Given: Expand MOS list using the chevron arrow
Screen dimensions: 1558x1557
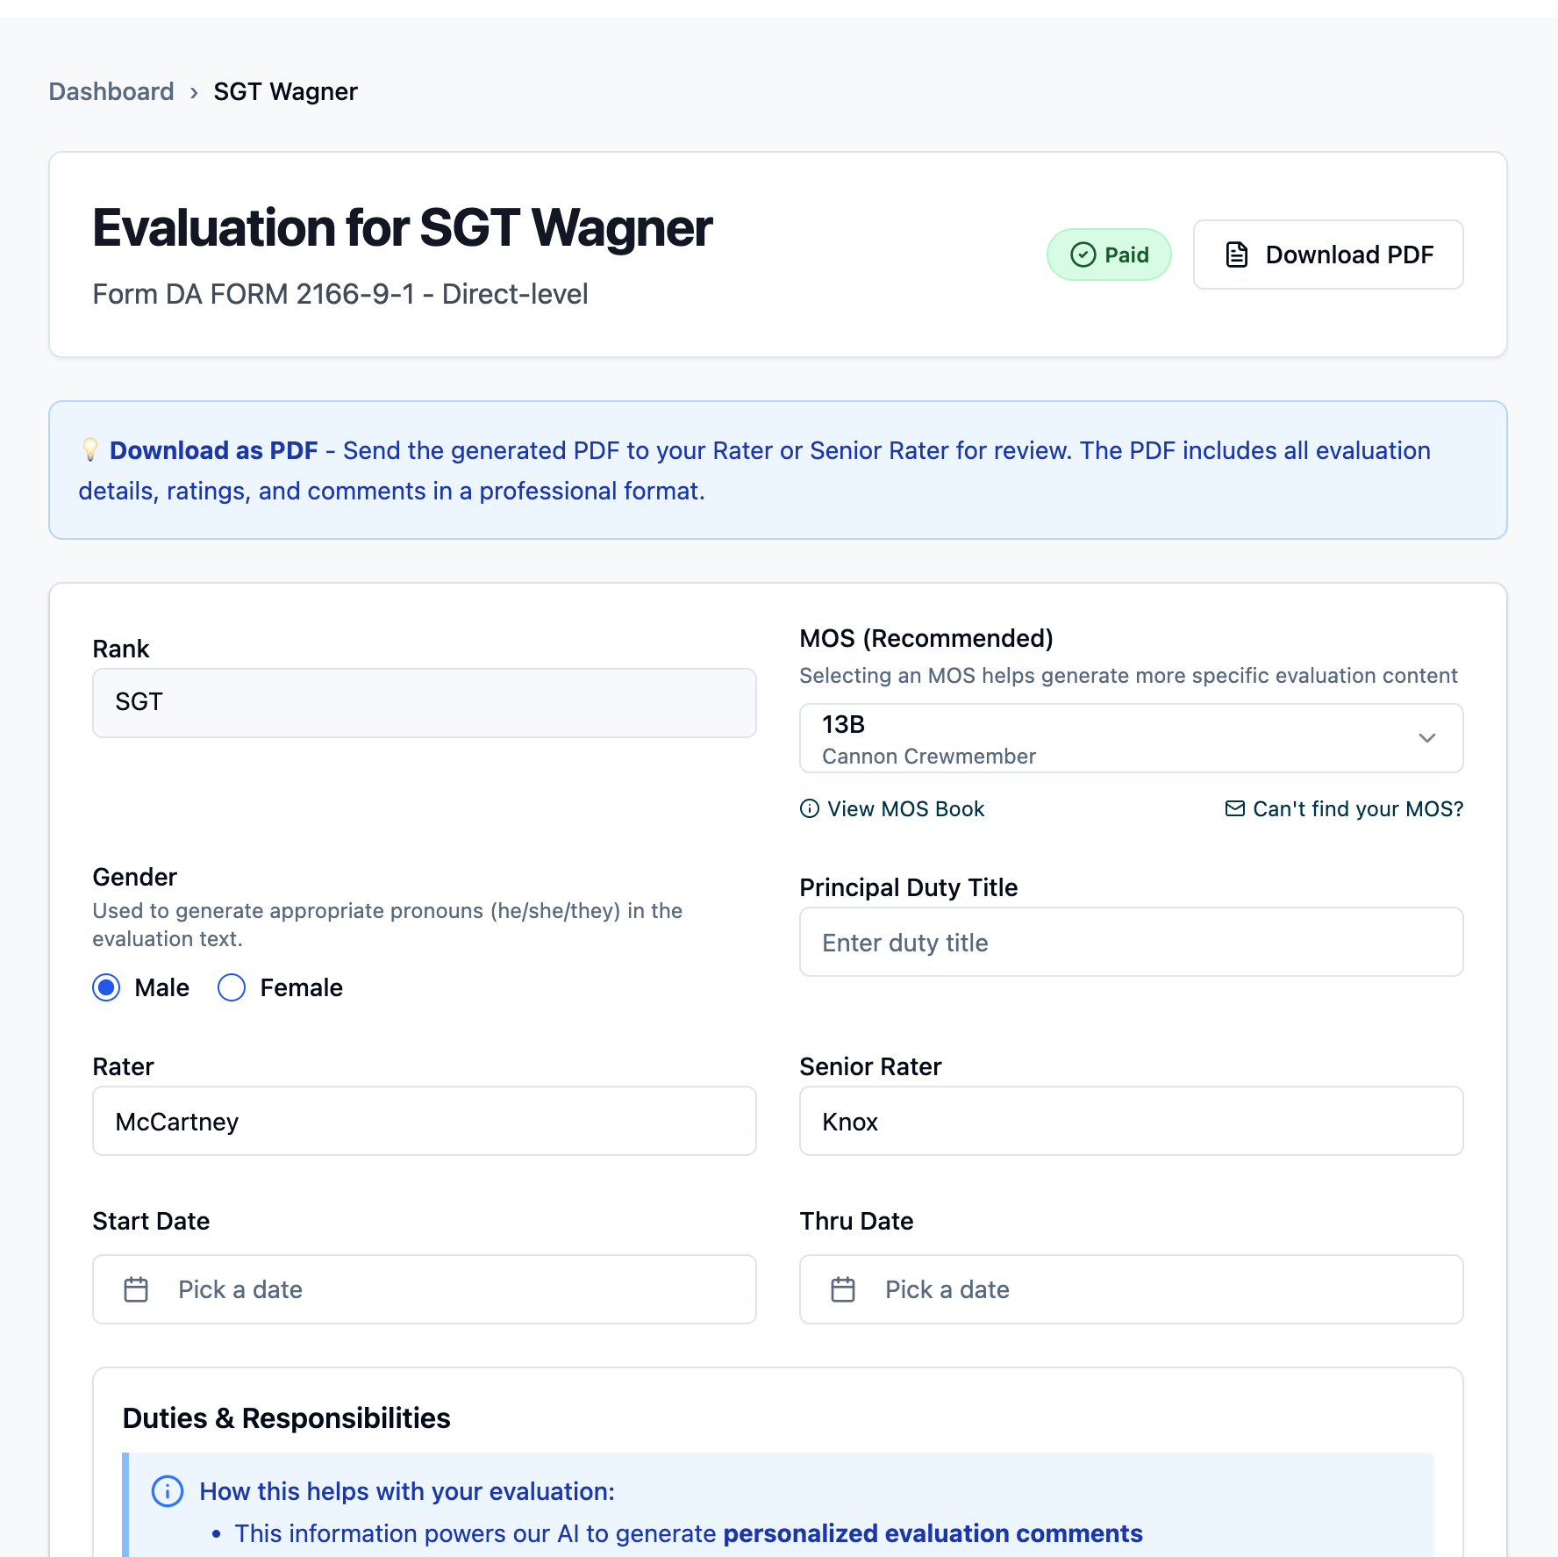Looking at the screenshot, I should pyautogui.click(x=1426, y=738).
